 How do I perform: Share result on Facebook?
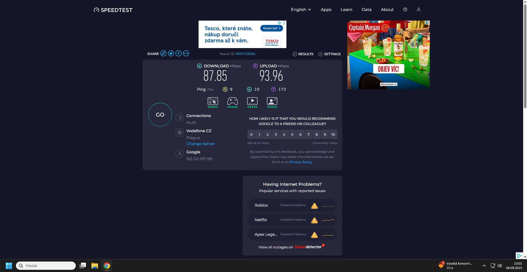click(179, 53)
